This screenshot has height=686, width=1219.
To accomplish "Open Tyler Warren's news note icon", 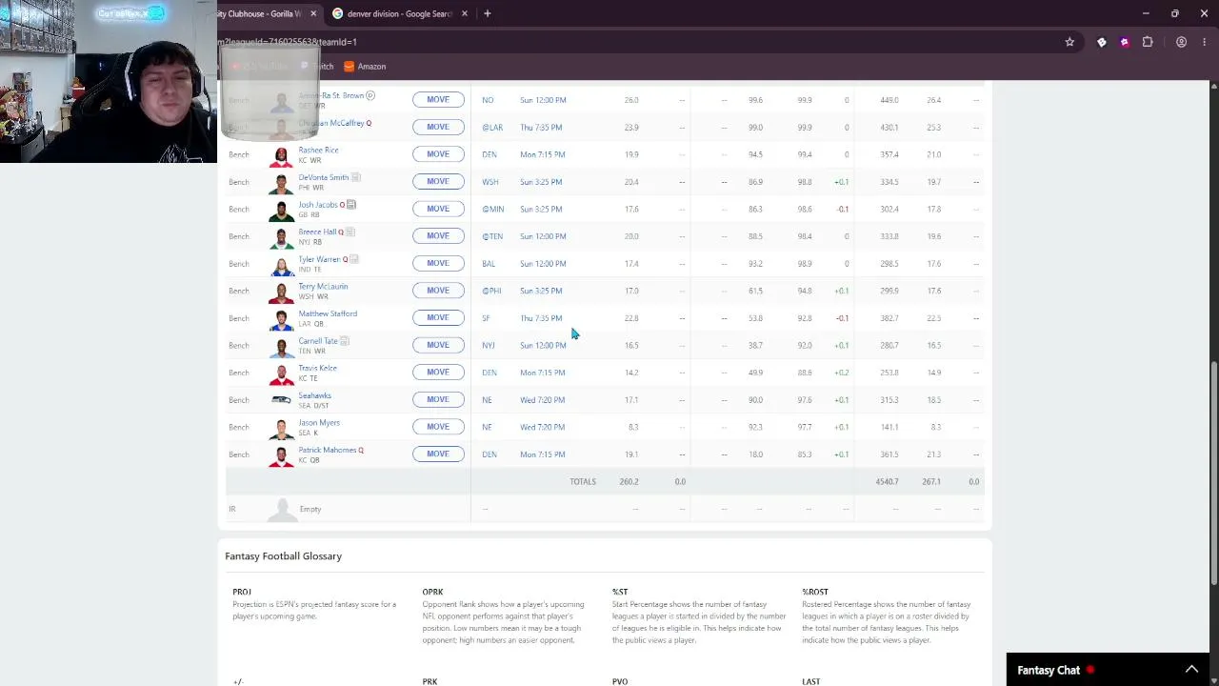I will click(354, 259).
